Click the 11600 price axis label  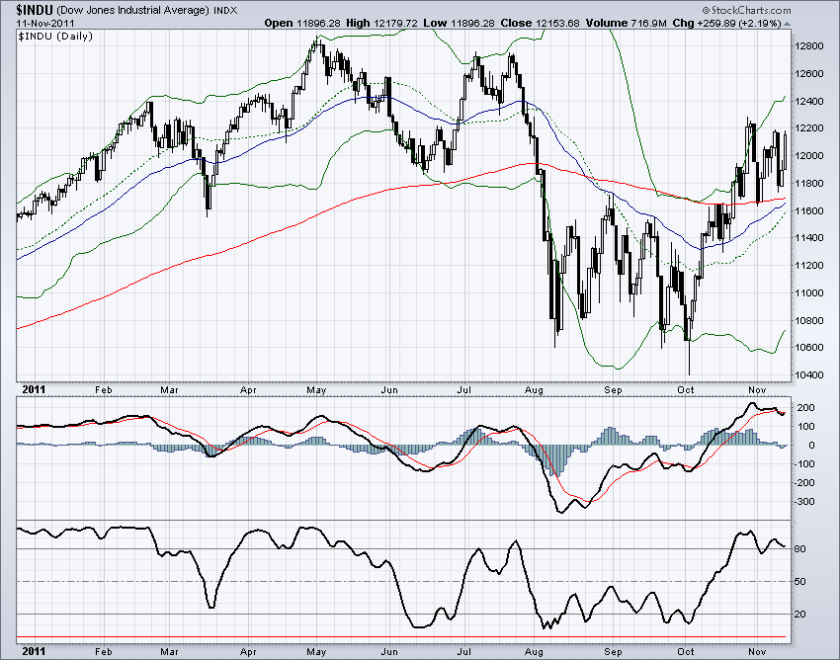808,211
